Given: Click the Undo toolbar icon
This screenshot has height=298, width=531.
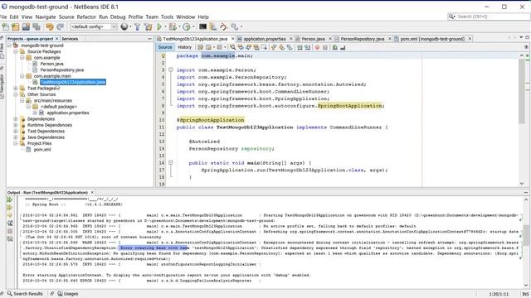Looking at the screenshot, I should 50,26.
